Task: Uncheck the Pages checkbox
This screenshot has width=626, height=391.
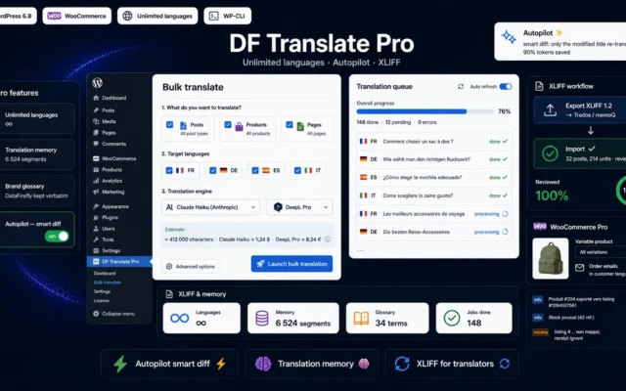Action: click(290, 125)
